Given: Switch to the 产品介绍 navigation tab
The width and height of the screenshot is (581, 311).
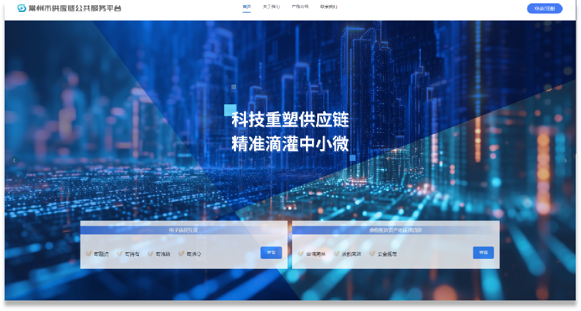Looking at the screenshot, I should pyautogui.click(x=300, y=7).
